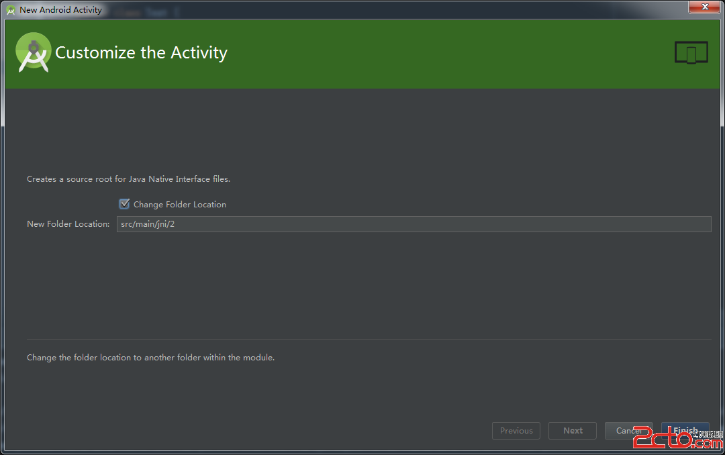Screen dimensions: 725x455
Task: Click the "New Folder Location:" label
Action: point(68,224)
